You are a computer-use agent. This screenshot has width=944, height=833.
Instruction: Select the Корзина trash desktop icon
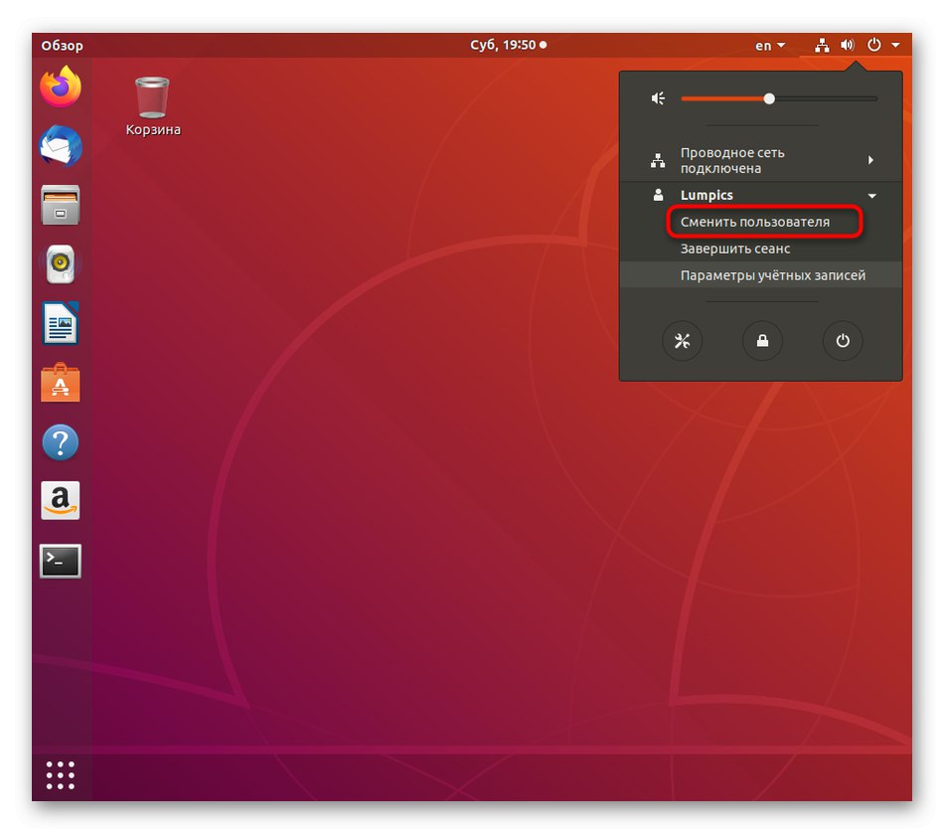click(x=153, y=106)
